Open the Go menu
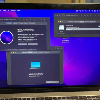 [8, 10]
